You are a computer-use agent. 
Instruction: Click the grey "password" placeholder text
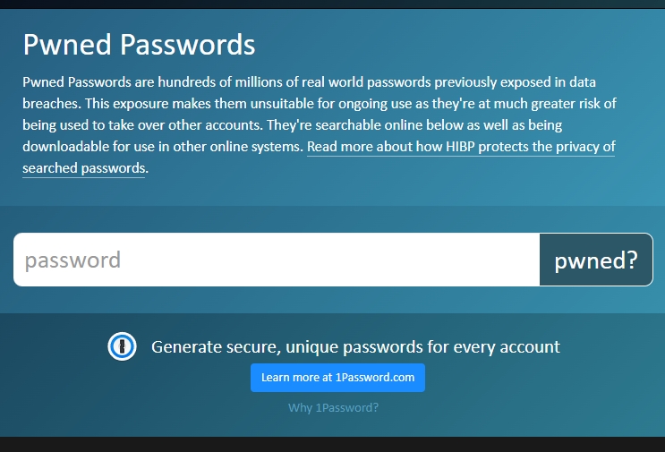pos(72,260)
